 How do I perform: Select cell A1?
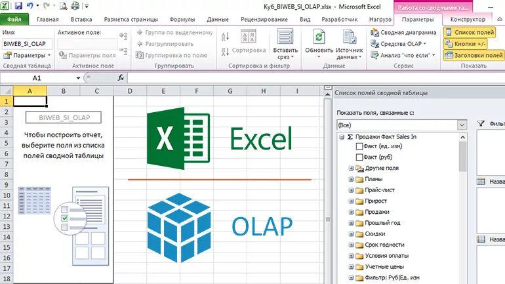point(30,102)
